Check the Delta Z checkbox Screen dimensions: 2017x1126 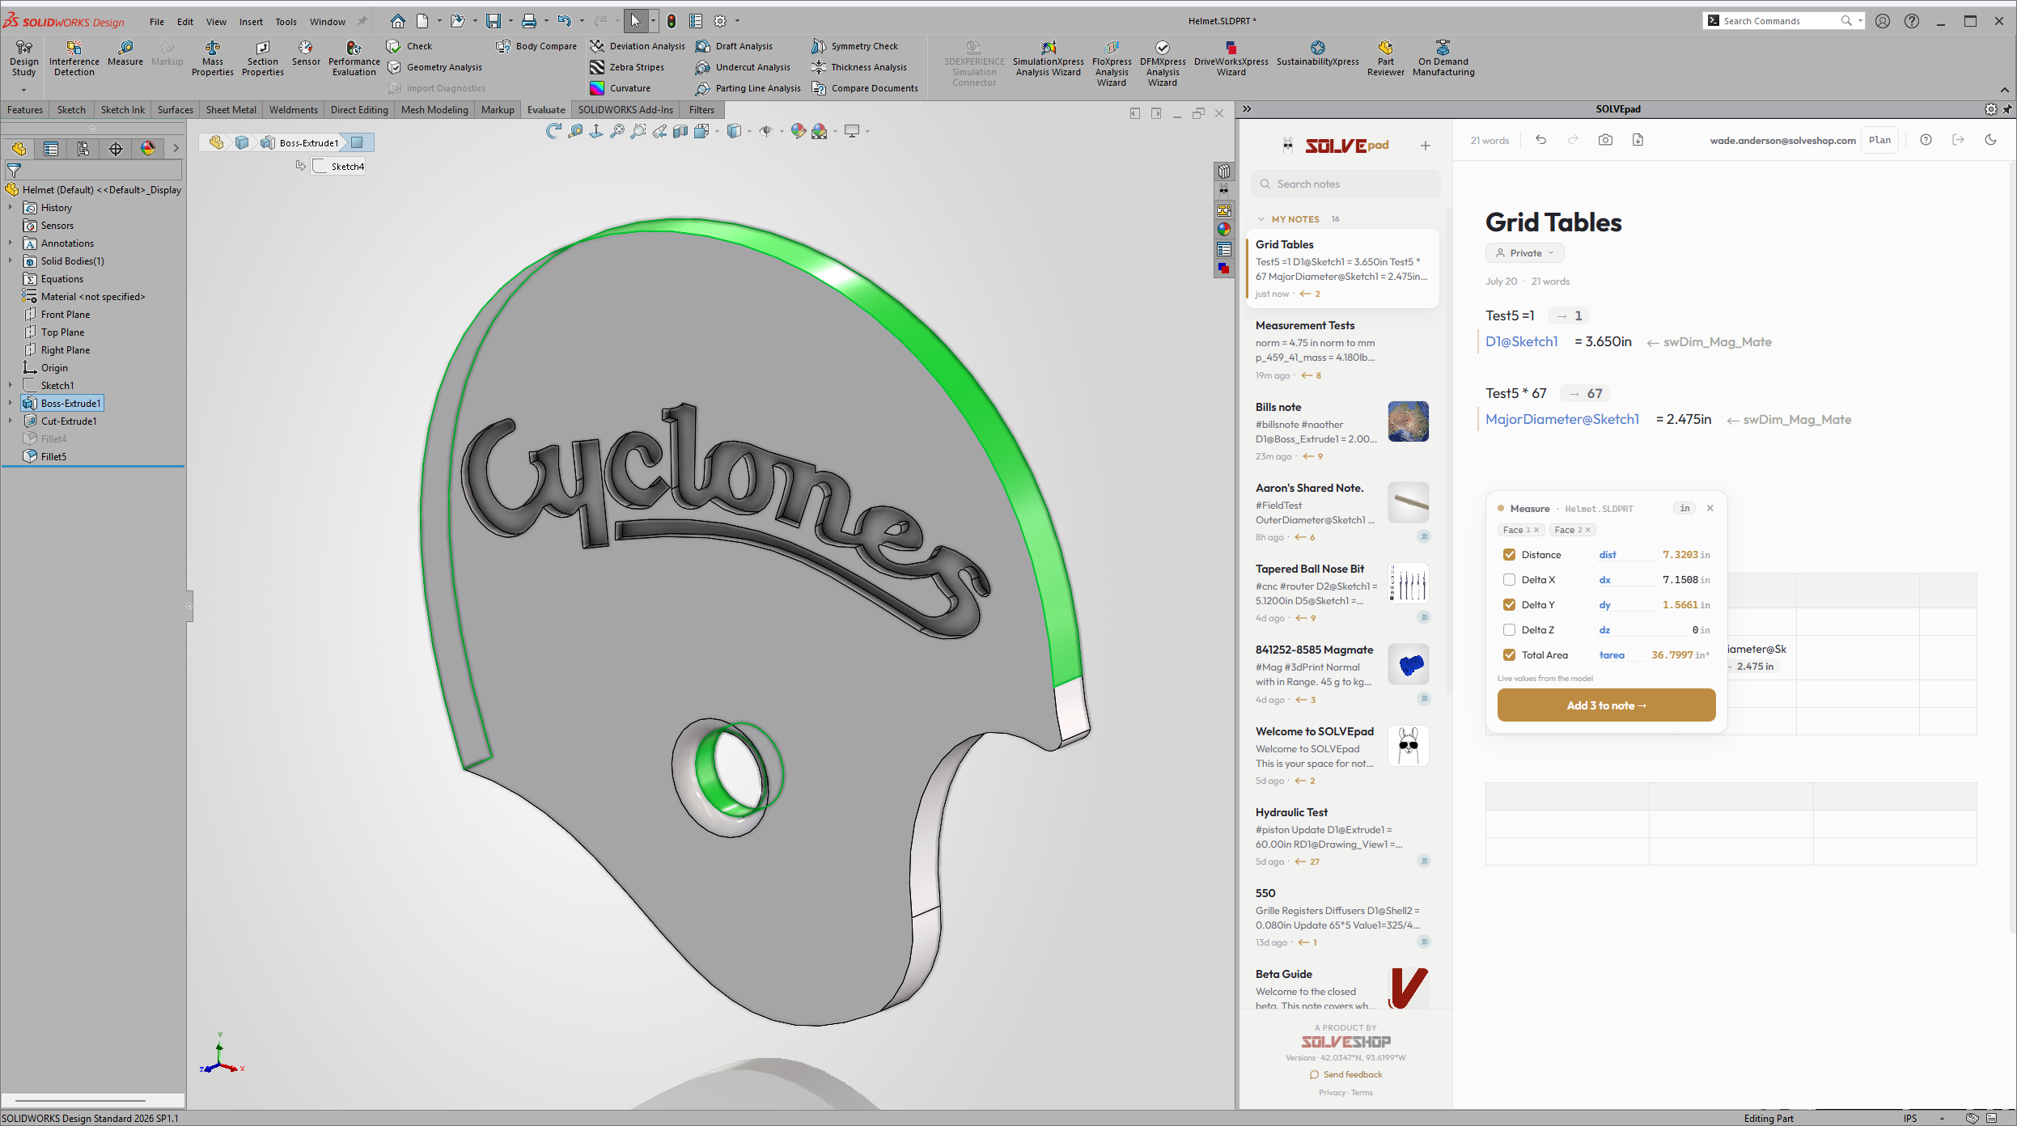1509,630
